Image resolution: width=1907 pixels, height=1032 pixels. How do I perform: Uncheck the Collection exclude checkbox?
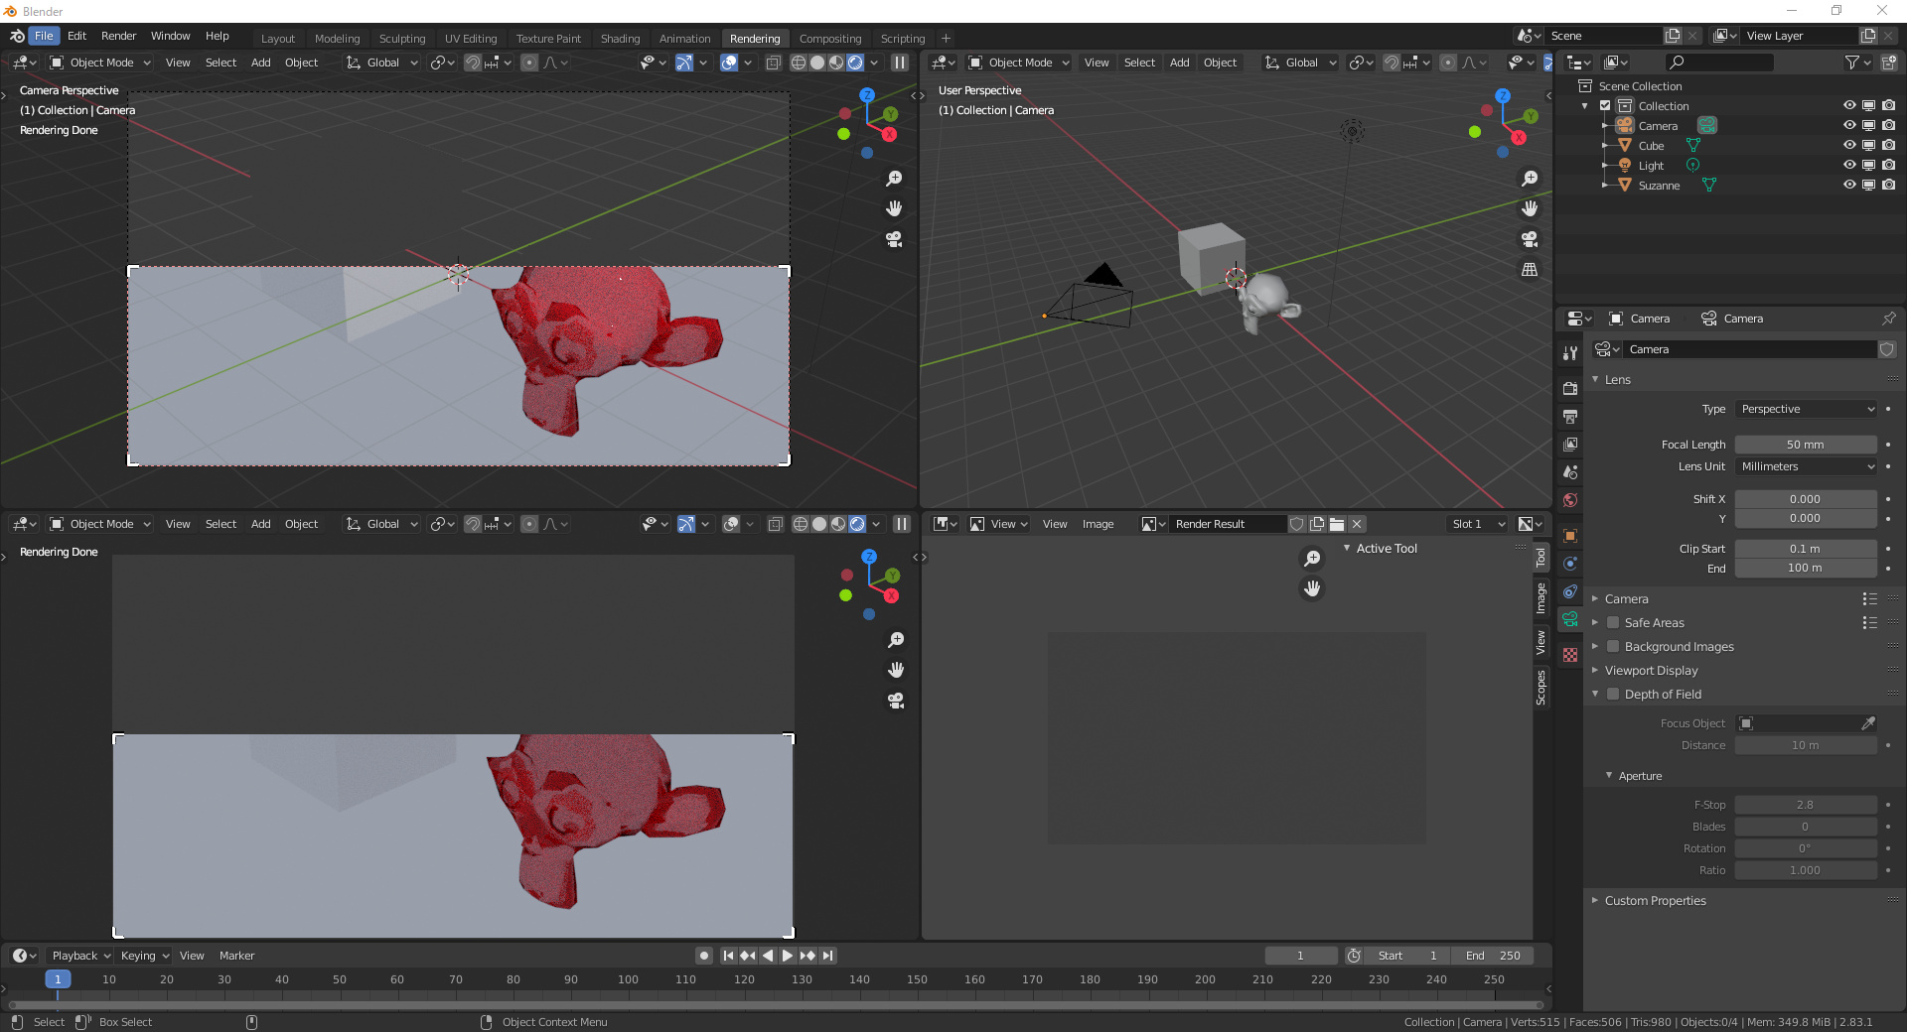[1605, 106]
